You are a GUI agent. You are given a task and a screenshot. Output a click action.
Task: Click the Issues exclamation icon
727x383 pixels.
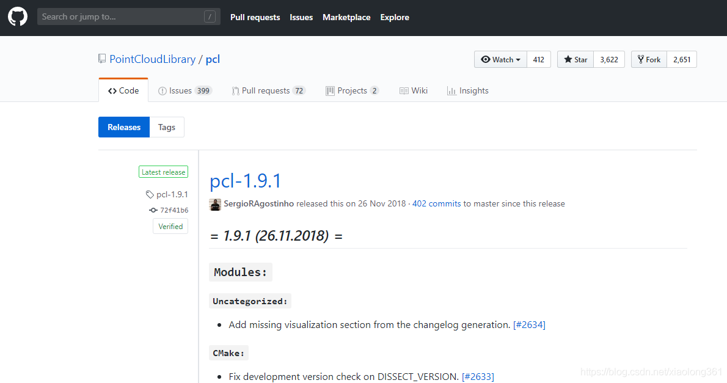coord(163,91)
